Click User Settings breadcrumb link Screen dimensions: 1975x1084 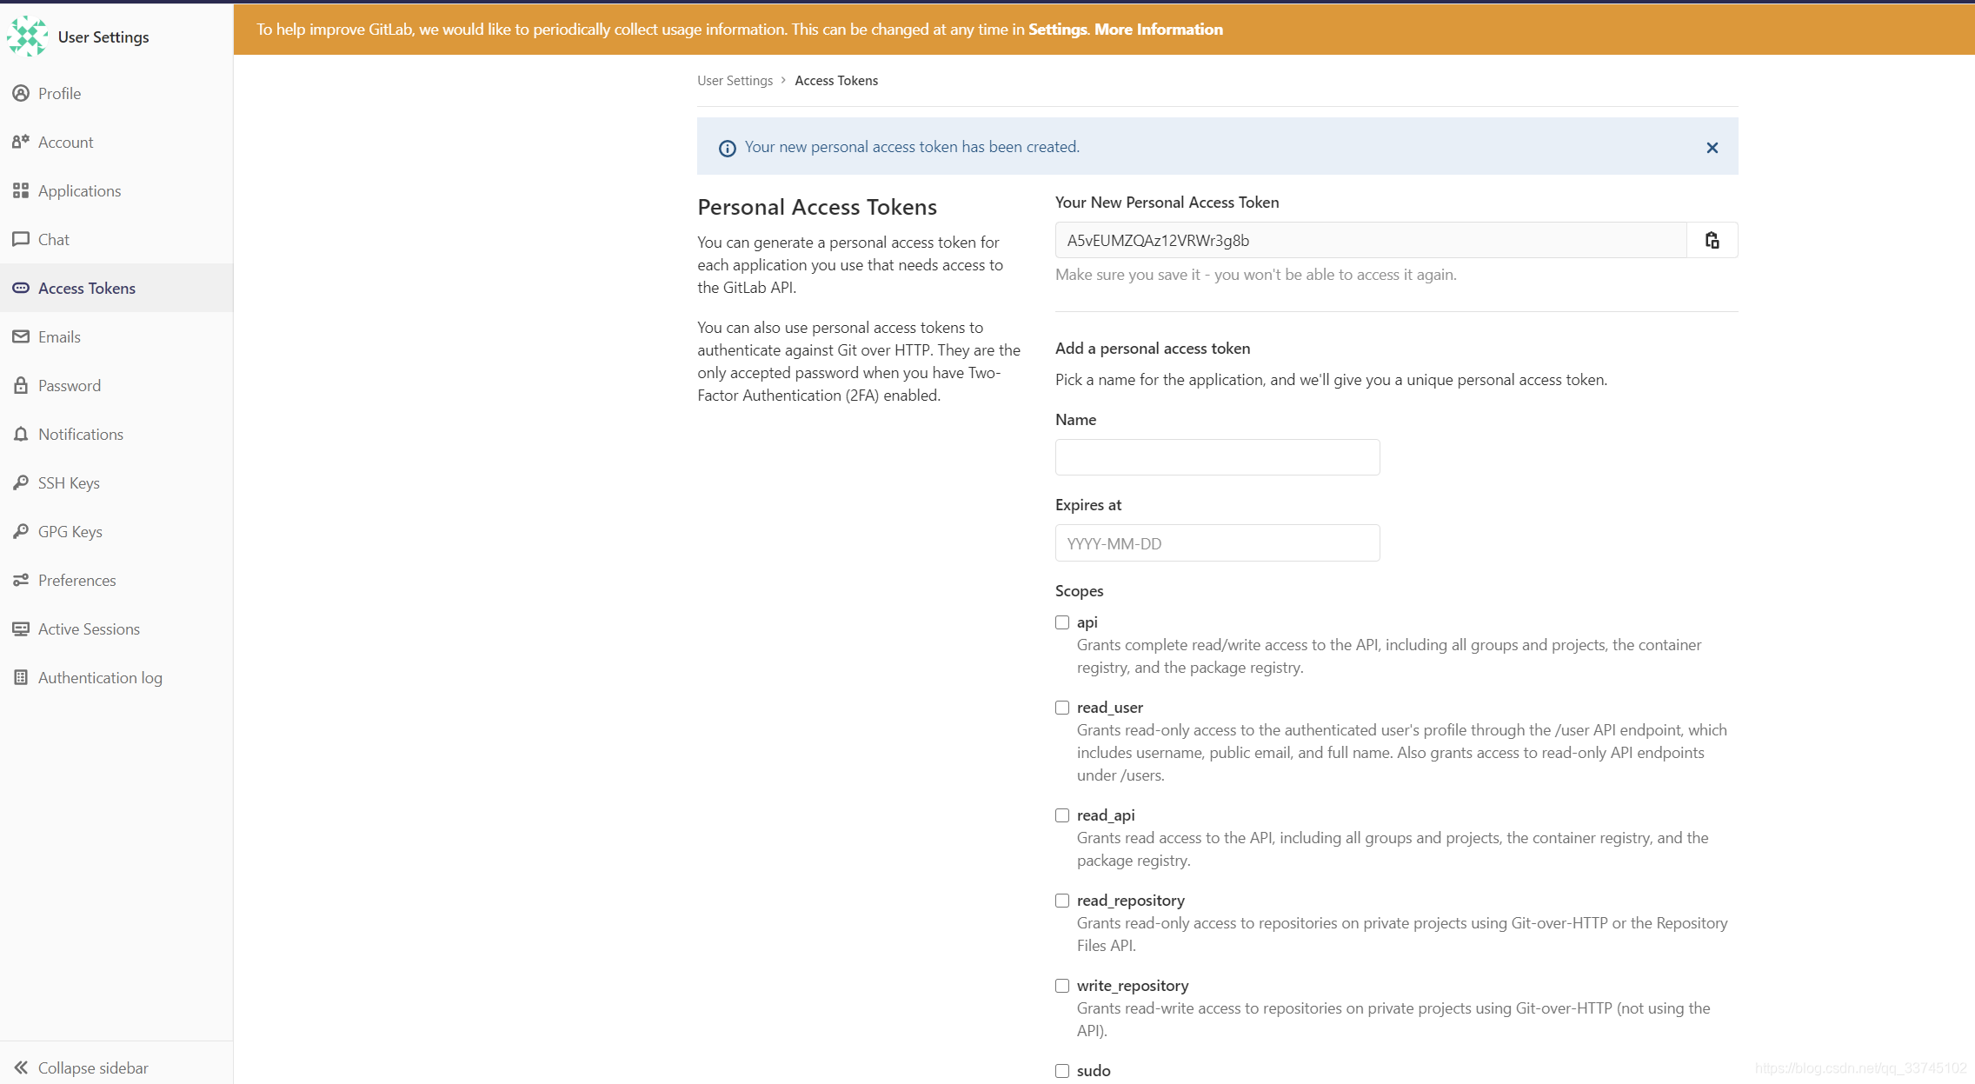coord(735,81)
